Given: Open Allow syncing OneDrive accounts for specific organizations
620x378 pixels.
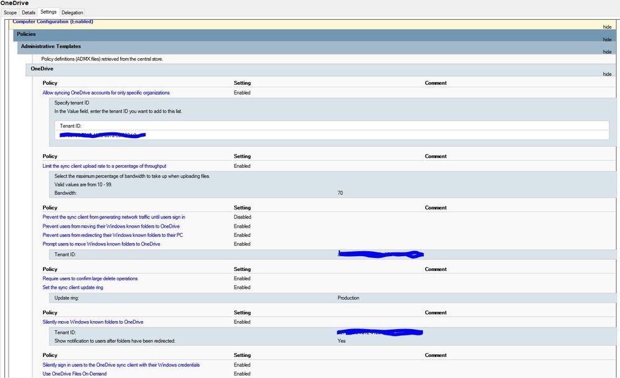Looking at the screenshot, I should click(x=106, y=93).
